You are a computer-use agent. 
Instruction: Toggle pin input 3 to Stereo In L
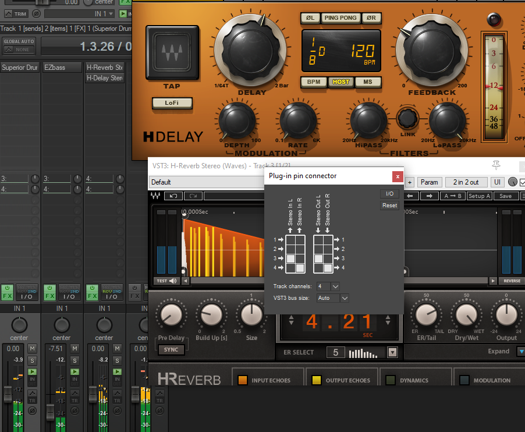(290, 258)
